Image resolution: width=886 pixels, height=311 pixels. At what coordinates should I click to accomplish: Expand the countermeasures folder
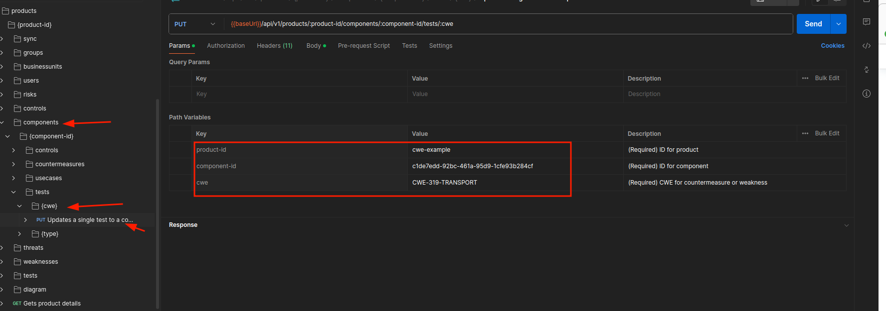pyautogui.click(x=13, y=164)
